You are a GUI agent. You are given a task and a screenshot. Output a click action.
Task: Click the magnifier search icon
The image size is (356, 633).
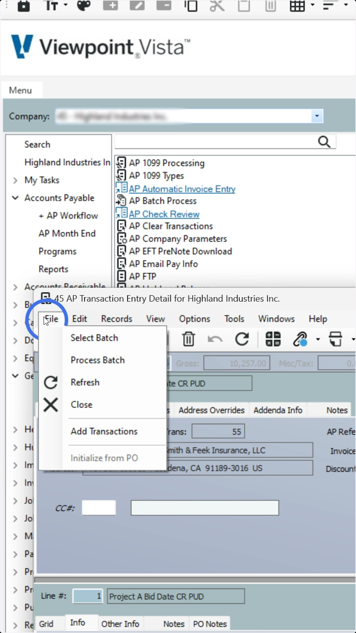click(324, 142)
